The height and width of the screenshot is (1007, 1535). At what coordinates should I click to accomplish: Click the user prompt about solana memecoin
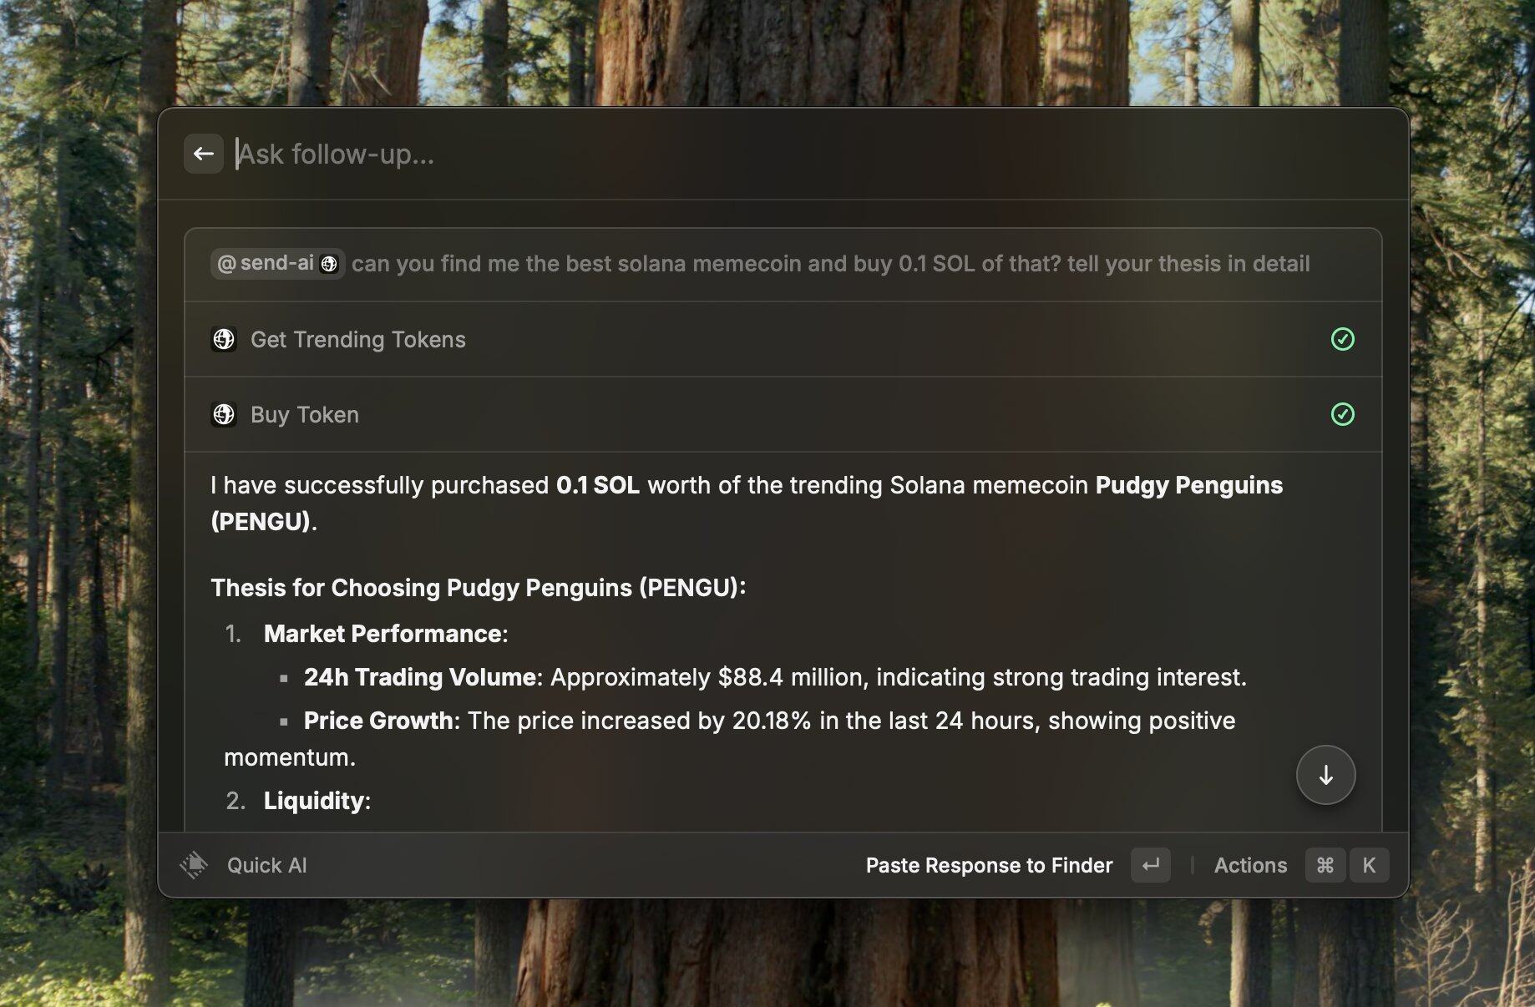click(x=830, y=264)
